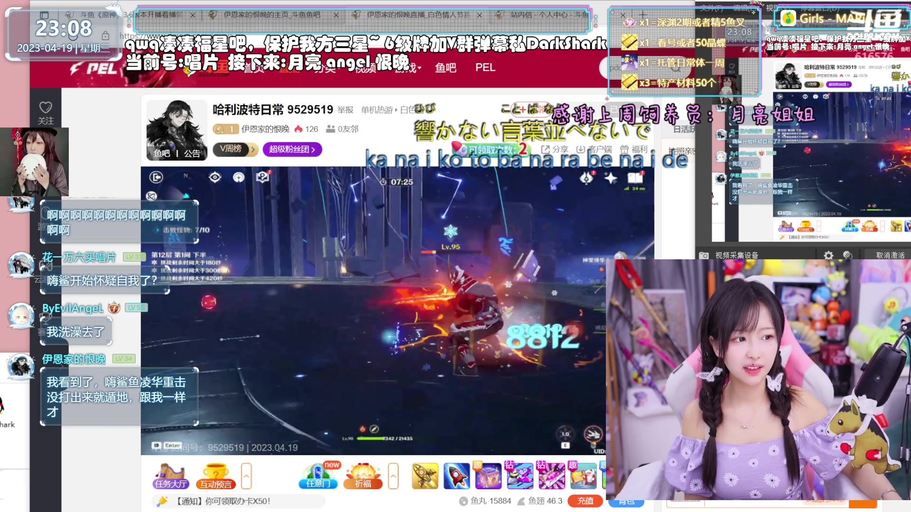Click the streamer avatar thumbnail

tap(177, 130)
